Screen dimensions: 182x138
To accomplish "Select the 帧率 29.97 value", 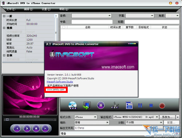I will click(x=30, y=44).
